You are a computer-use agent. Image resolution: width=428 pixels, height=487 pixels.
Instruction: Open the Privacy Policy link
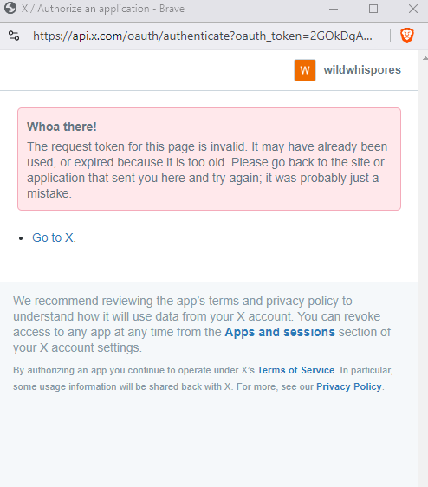click(349, 386)
